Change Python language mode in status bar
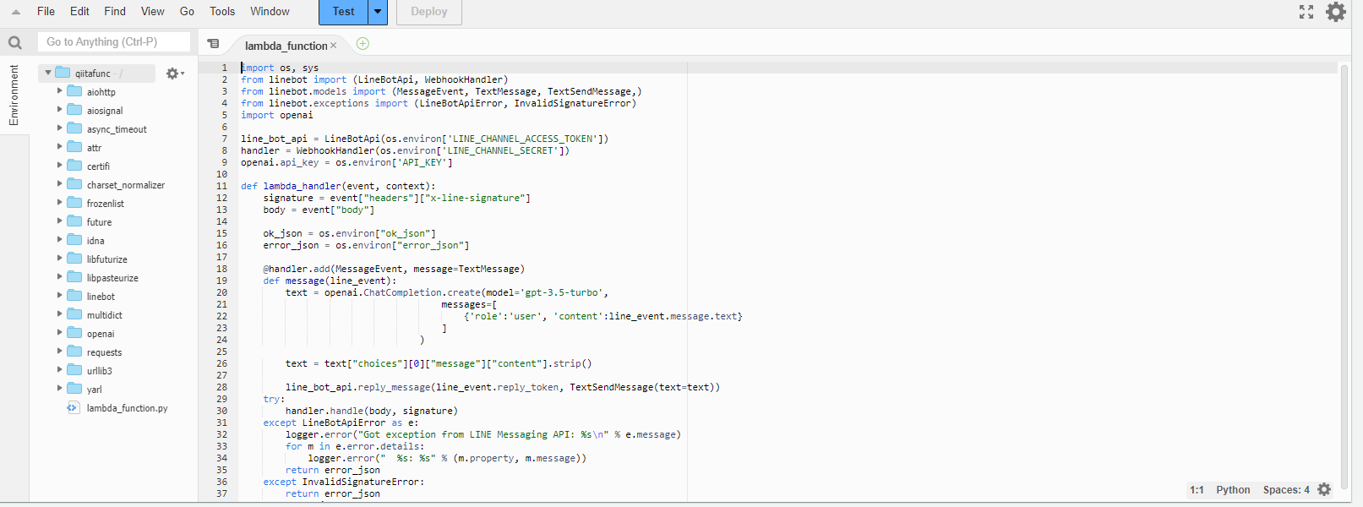Viewport: 1363px width, 507px height. coord(1233,490)
